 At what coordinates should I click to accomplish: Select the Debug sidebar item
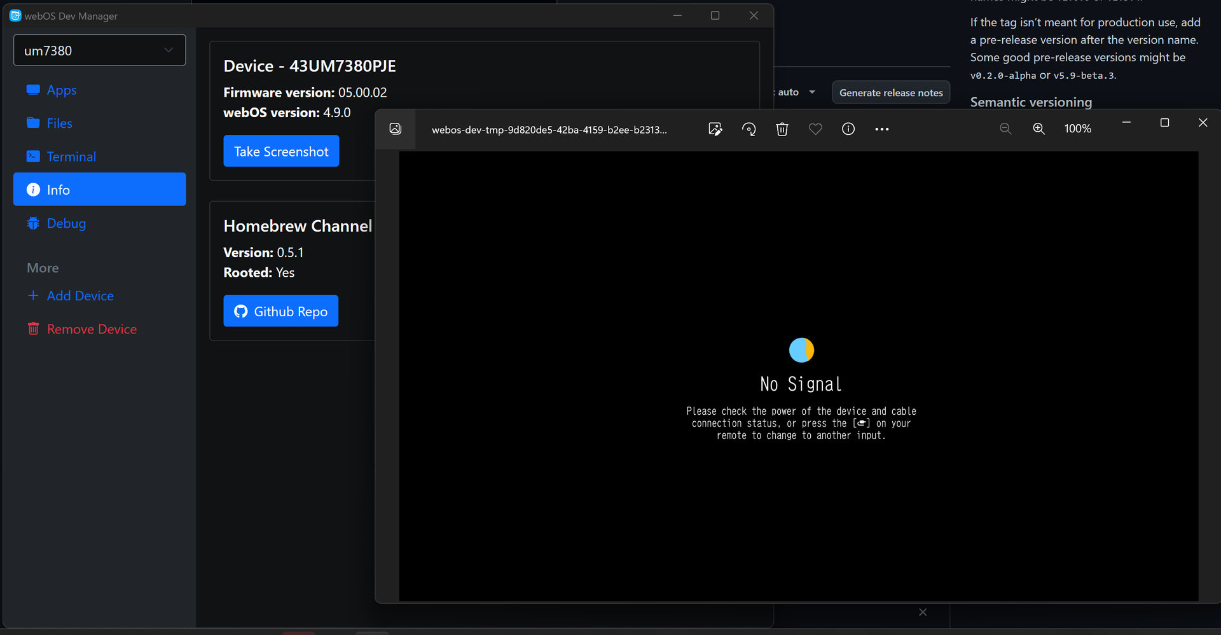66,223
